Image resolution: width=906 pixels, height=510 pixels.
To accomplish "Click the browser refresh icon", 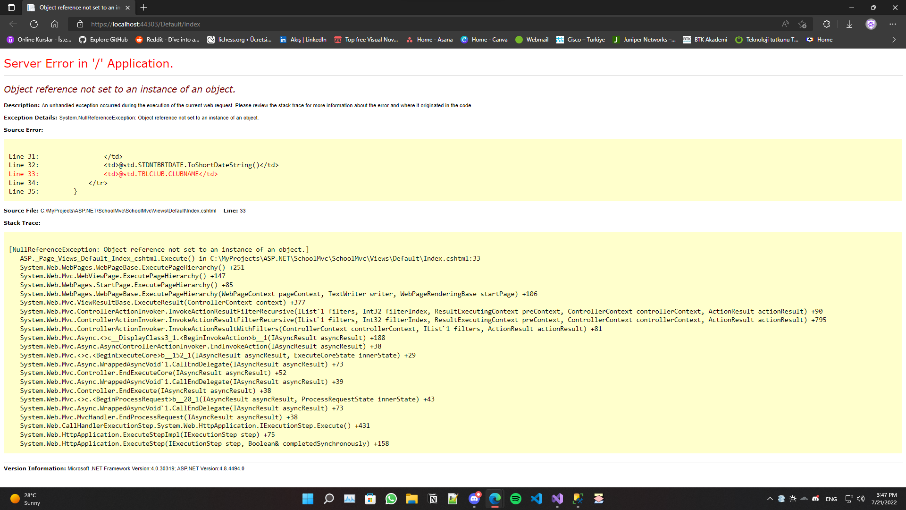I will (34, 24).
